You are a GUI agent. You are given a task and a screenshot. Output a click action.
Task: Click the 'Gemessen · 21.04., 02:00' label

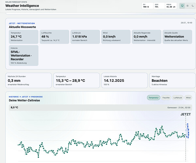point(179,108)
